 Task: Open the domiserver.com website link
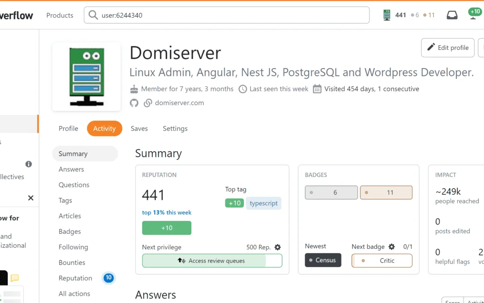tap(179, 103)
